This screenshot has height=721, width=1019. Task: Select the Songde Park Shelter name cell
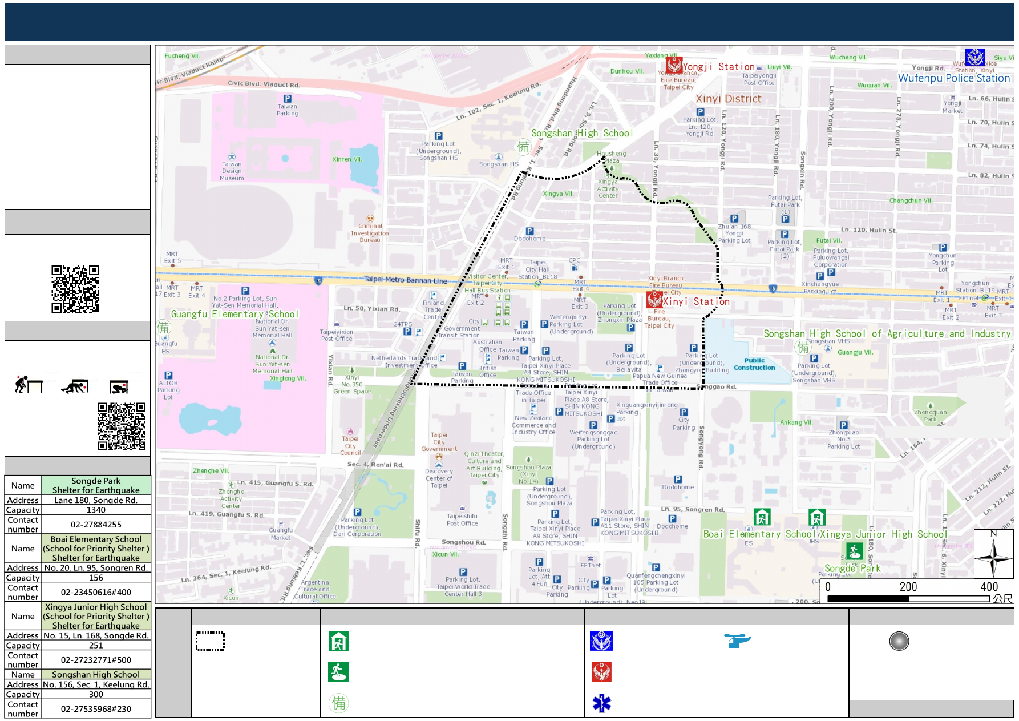tap(96, 485)
